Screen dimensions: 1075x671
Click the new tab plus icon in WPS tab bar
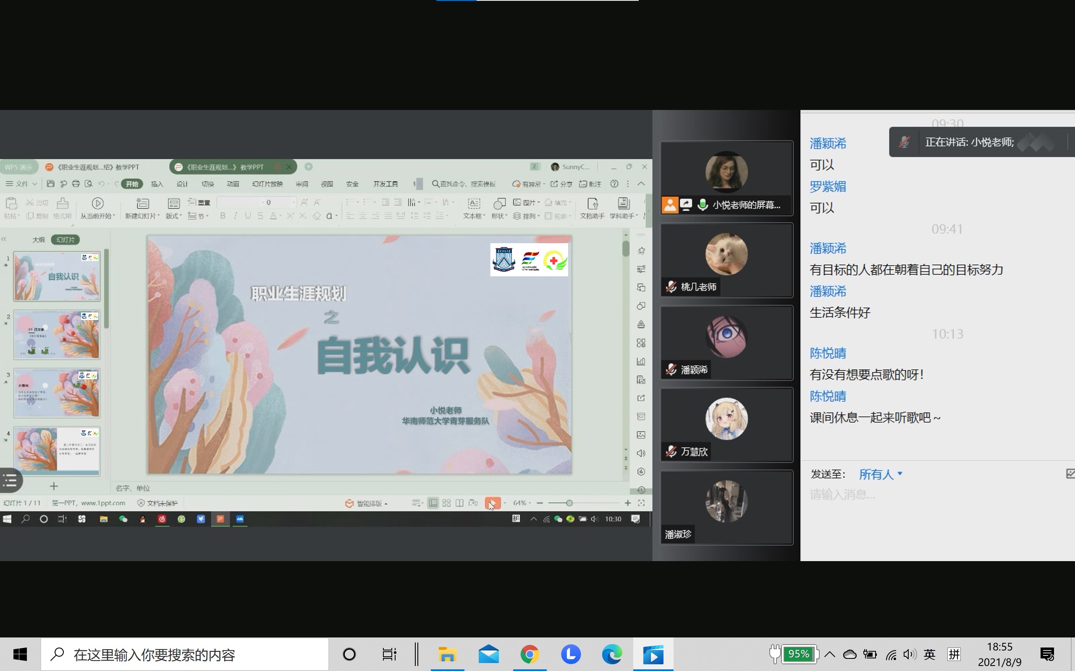(x=308, y=167)
